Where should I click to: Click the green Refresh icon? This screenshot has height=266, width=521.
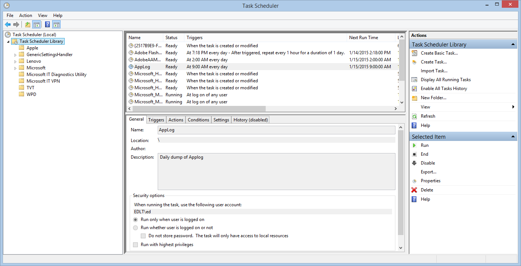[x=414, y=116]
